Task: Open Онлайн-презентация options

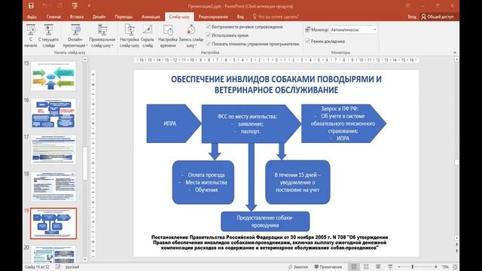Action: tap(75, 36)
